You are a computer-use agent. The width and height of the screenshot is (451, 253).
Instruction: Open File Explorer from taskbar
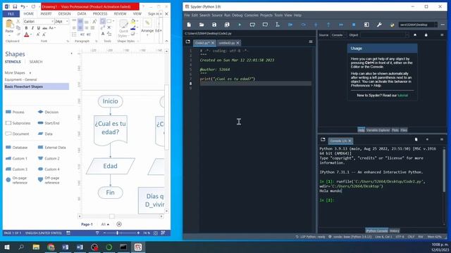tap(36, 247)
